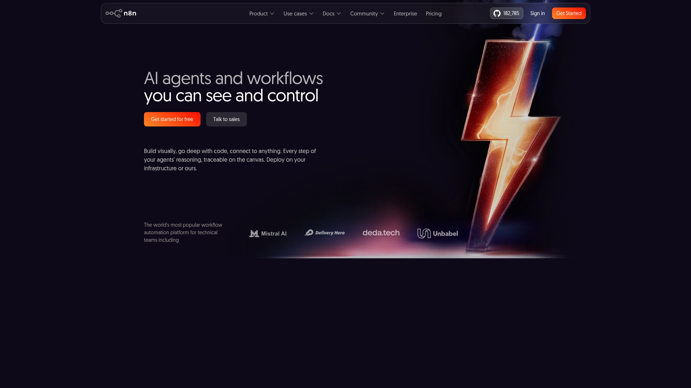Click the GitHub octocat icon

coord(497,13)
